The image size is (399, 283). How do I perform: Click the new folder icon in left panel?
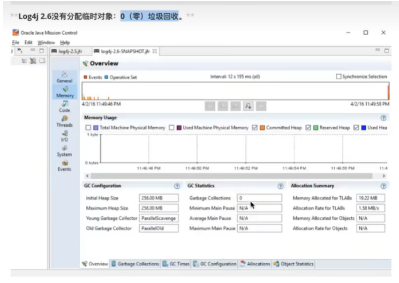(x=42, y=61)
